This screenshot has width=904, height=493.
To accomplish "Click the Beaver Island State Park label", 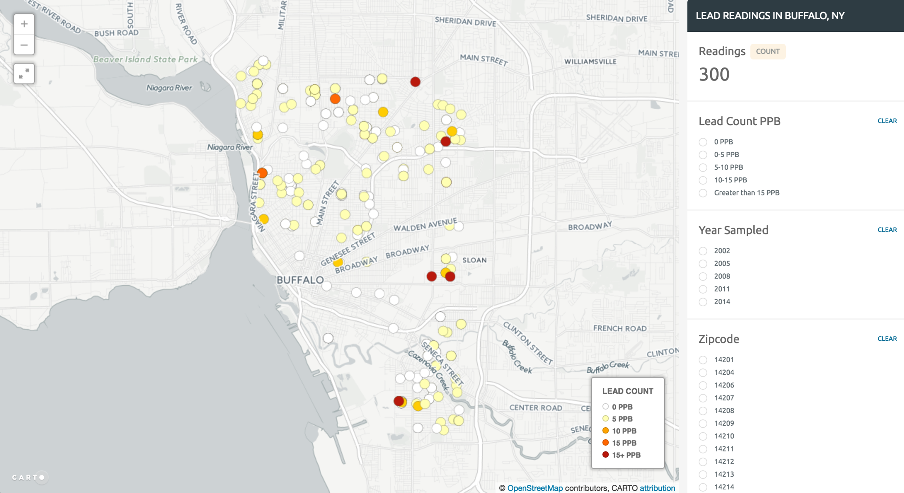I will (145, 59).
